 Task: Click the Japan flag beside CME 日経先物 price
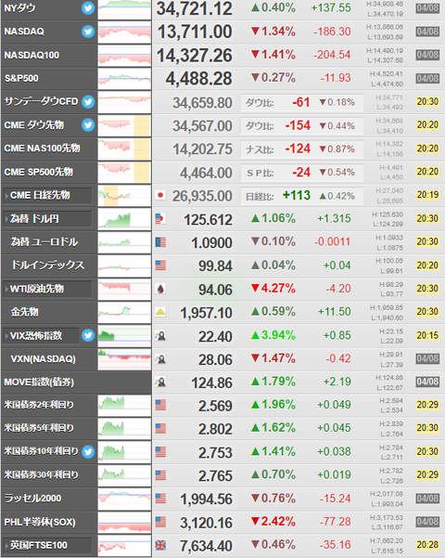click(160, 195)
